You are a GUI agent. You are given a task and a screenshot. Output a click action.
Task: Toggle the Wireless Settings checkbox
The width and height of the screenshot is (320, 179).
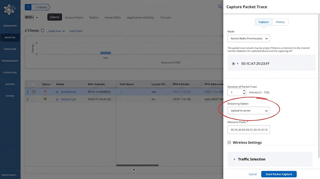pyautogui.click(x=229, y=142)
